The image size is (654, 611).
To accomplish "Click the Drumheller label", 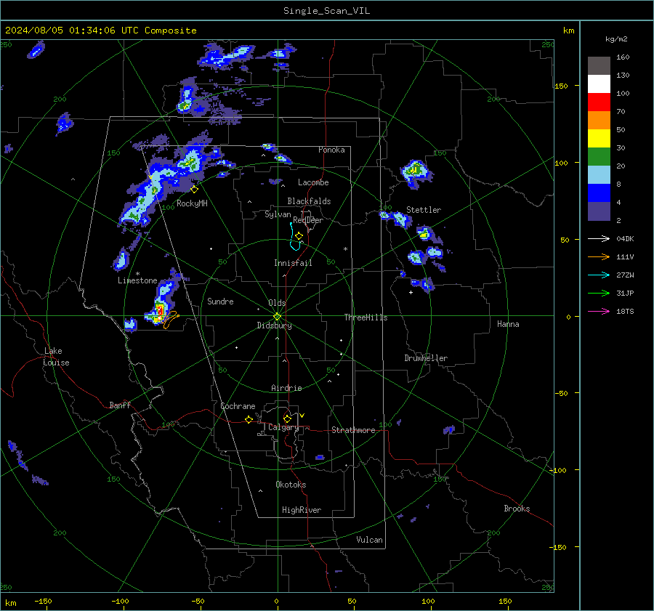I will tap(426, 358).
